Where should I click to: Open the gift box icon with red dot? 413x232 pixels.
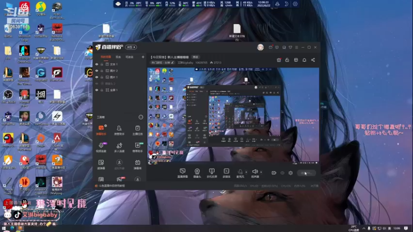click(279, 60)
